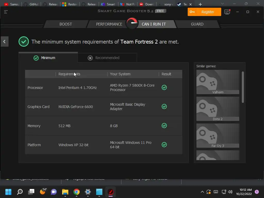Open the Far Cry 3 similar game thumbnail
Image resolution: width=264 pixels, height=198 pixels.
pyautogui.click(x=218, y=136)
